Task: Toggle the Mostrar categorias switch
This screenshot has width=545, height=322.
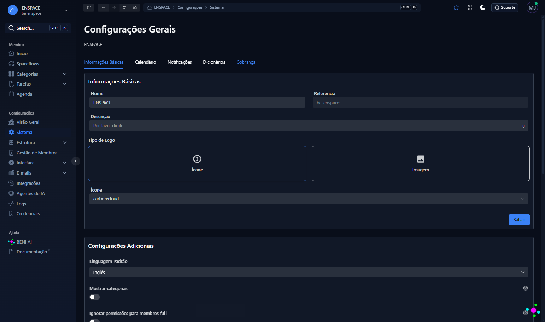Action: [95, 297]
